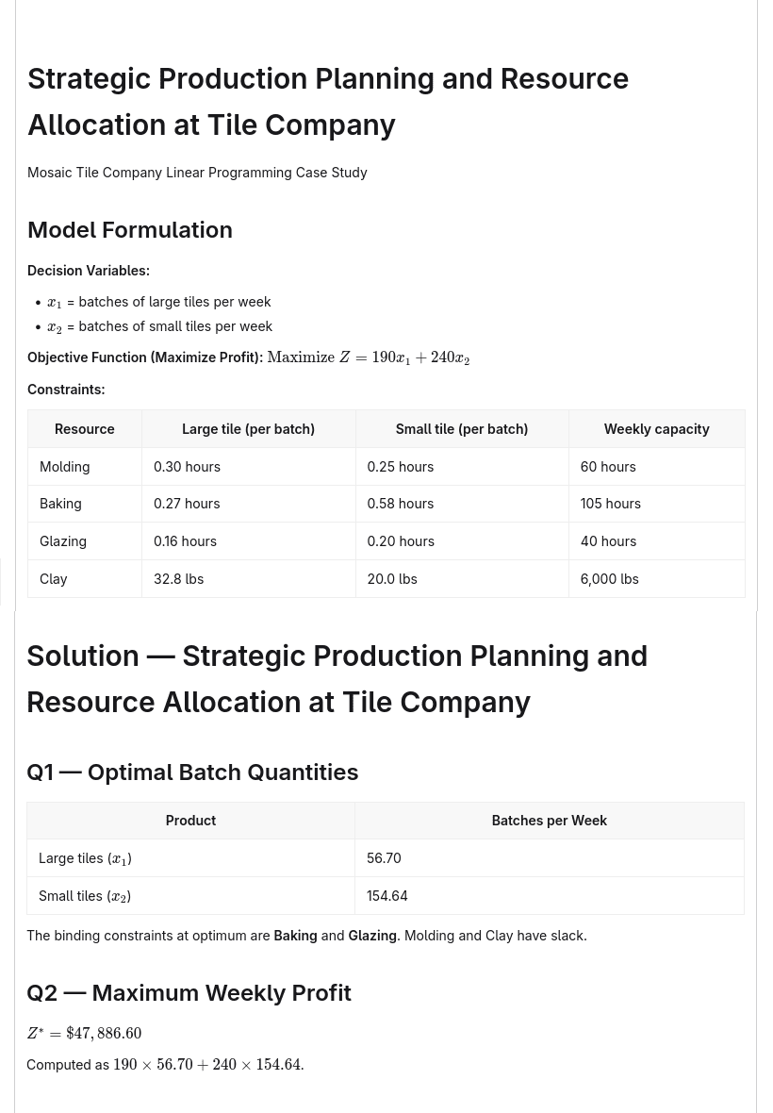The image size is (773, 1113).
Task: Click the main title heading about Strategic Production Planning
Action: pyautogui.click(x=328, y=102)
